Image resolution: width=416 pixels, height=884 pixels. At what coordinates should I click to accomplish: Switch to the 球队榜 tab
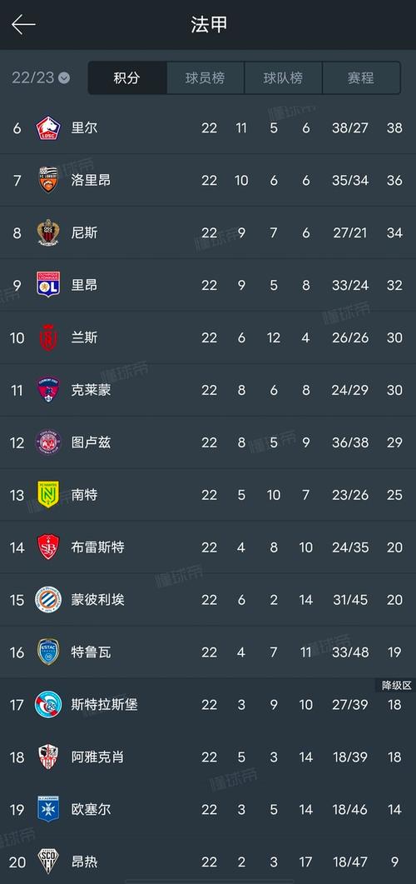(x=283, y=77)
